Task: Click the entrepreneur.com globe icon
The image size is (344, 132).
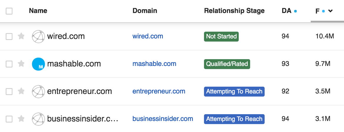Action: pyautogui.click(x=38, y=91)
